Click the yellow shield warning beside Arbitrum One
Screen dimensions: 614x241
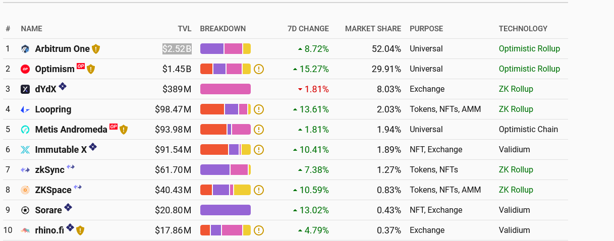tap(96, 49)
